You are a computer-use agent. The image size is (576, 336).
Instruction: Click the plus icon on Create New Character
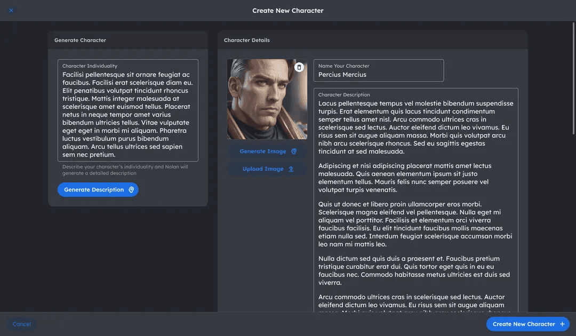tap(563, 324)
